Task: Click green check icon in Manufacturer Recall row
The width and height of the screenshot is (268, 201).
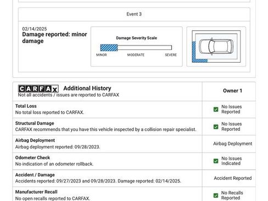Action: 216,196
